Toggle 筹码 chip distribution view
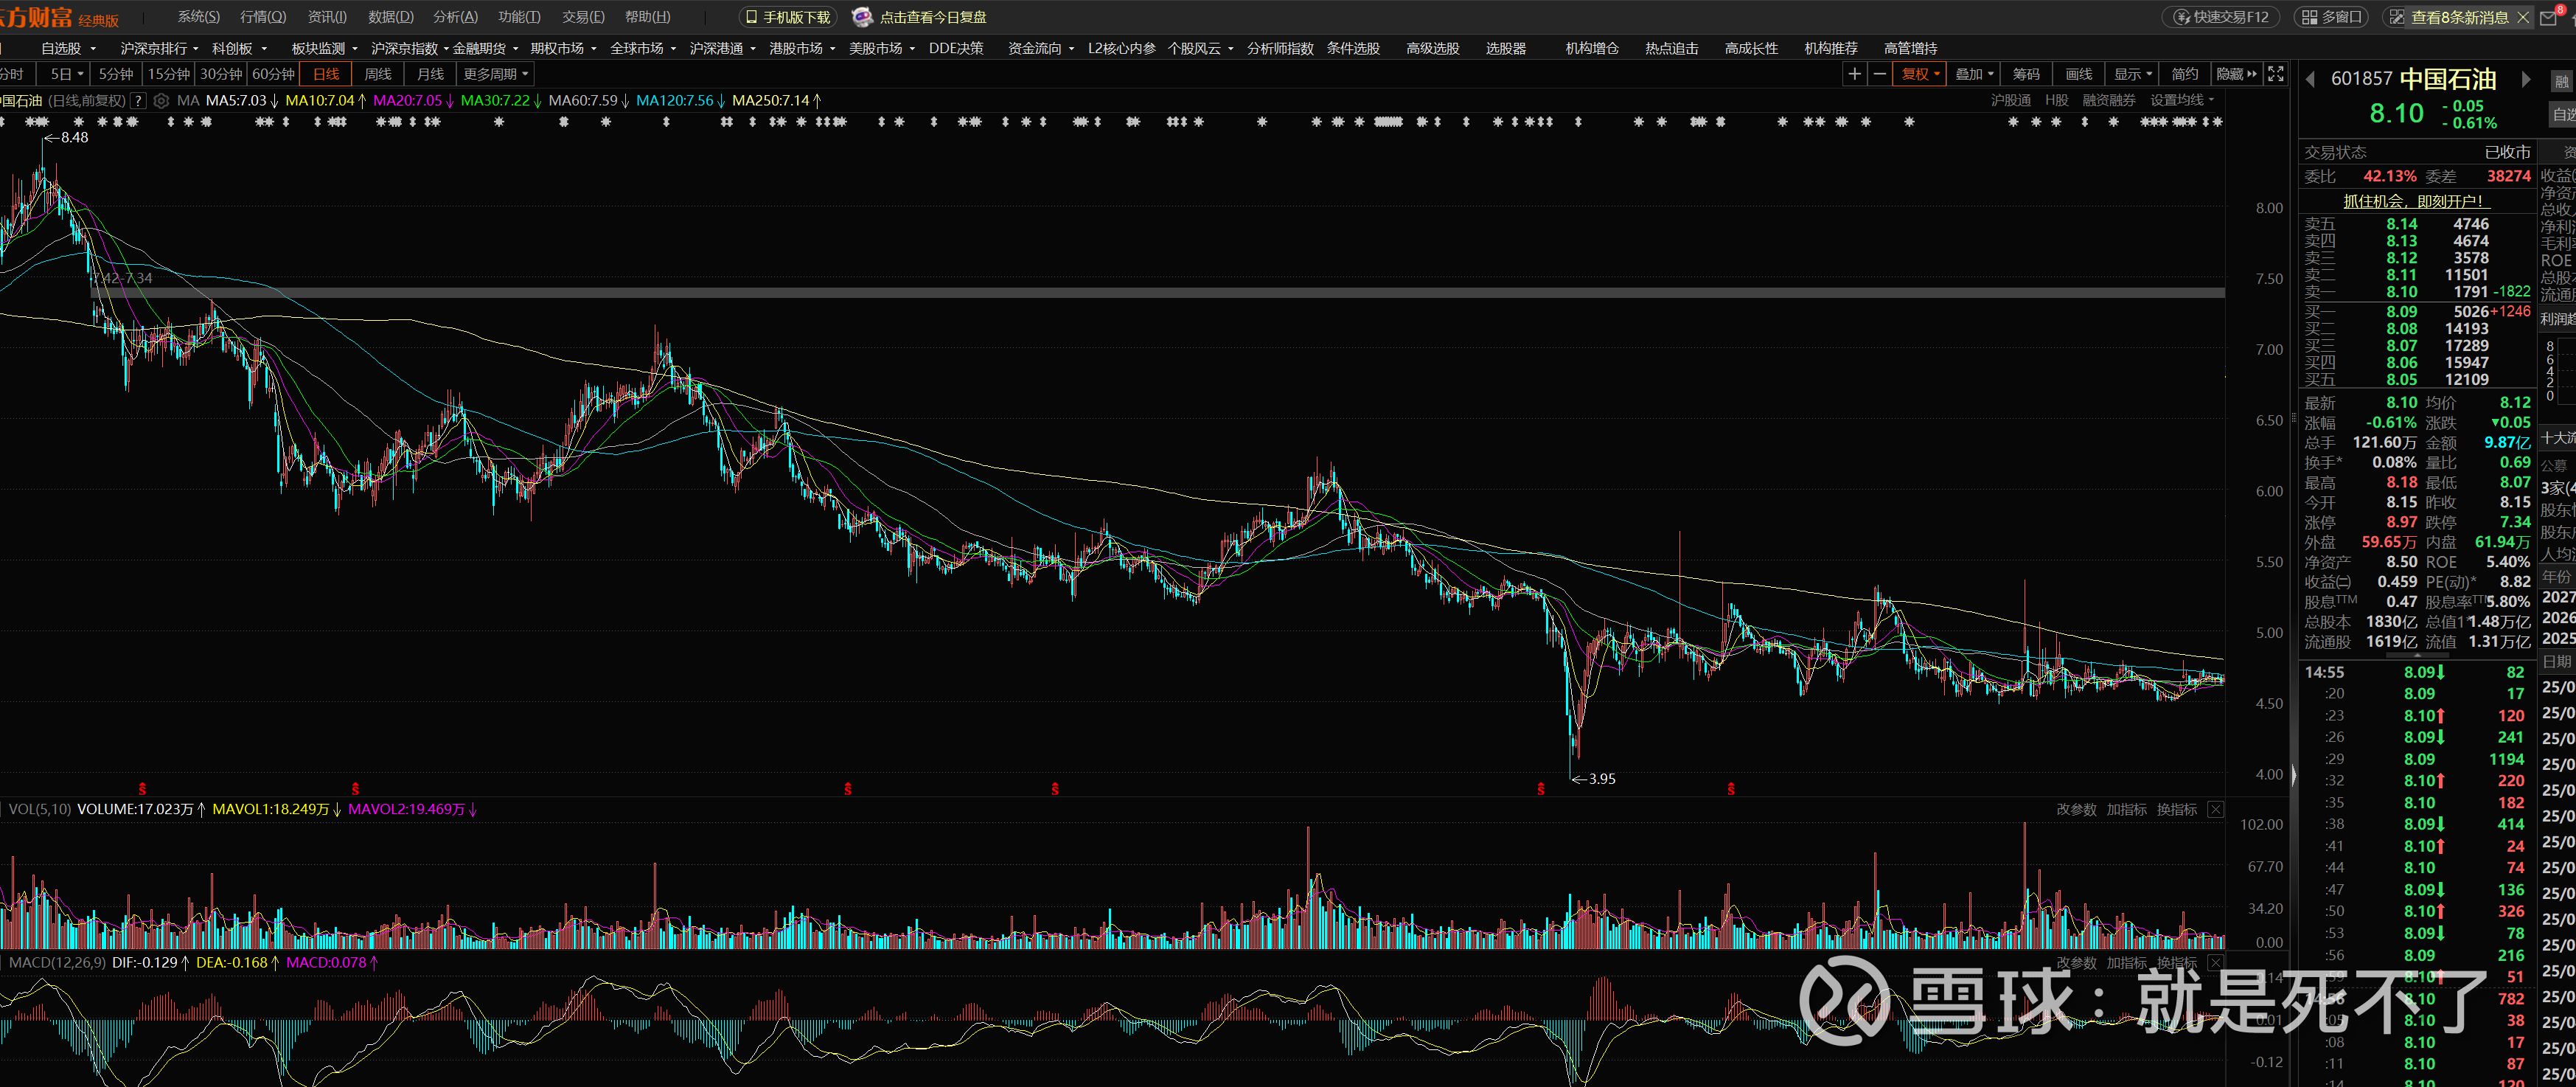 2026,74
